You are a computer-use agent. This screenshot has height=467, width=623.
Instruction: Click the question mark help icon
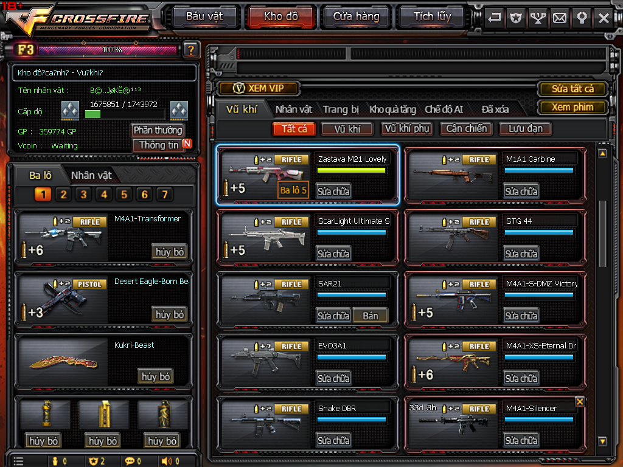[x=190, y=50]
